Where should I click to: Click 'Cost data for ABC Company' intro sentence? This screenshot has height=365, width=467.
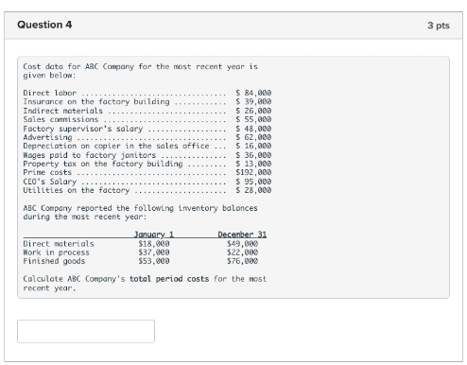click(x=140, y=71)
